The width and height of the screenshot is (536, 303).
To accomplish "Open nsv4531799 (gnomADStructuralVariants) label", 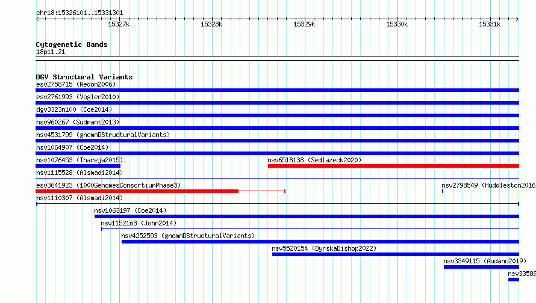I will pyautogui.click(x=103, y=135).
